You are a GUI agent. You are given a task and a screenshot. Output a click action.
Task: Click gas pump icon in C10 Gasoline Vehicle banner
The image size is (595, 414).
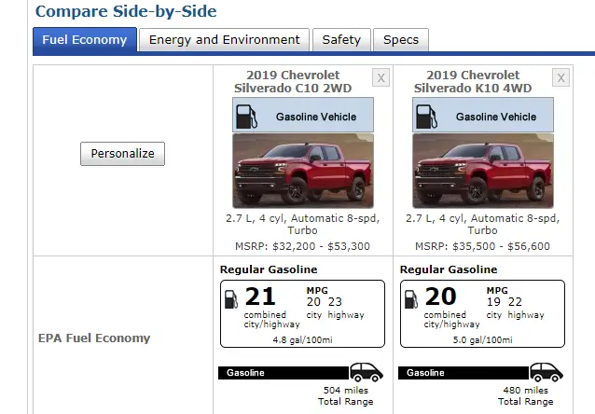click(x=246, y=117)
